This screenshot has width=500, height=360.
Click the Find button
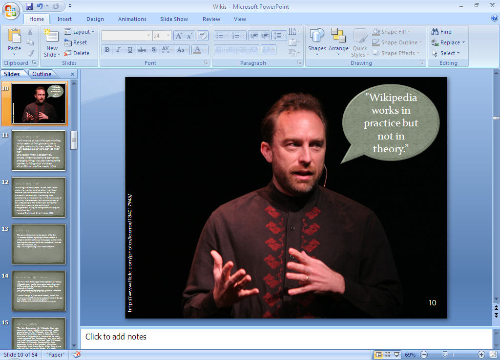(x=441, y=32)
